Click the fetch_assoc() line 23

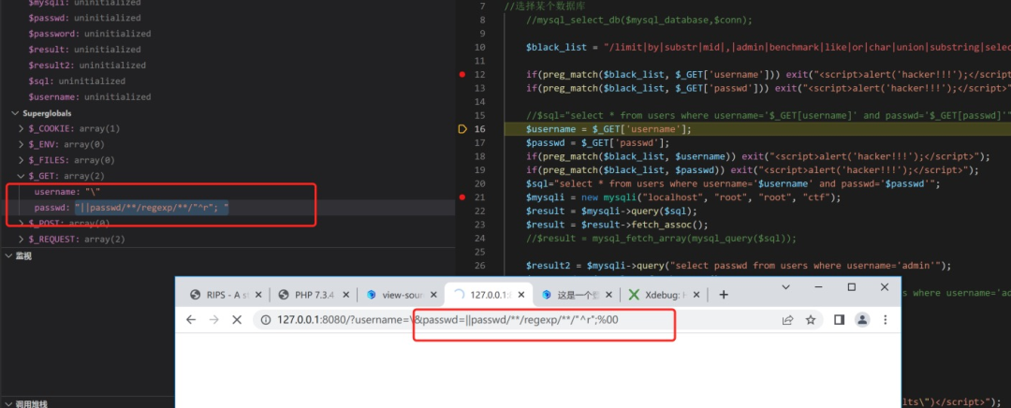(x=617, y=225)
